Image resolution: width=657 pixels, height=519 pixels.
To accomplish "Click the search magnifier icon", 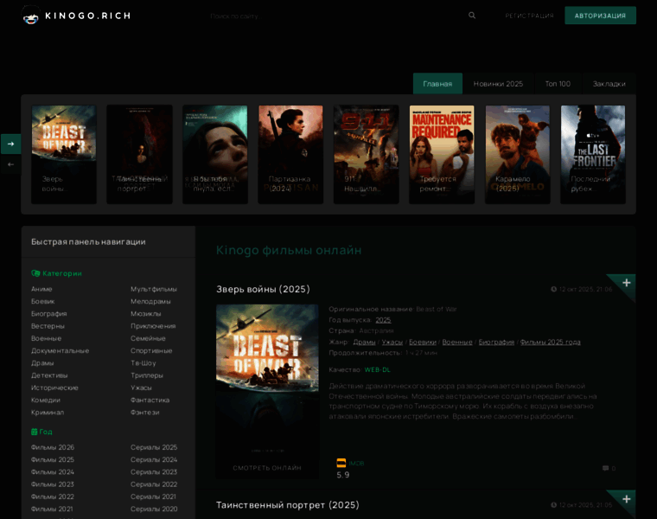I will [x=472, y=16].
